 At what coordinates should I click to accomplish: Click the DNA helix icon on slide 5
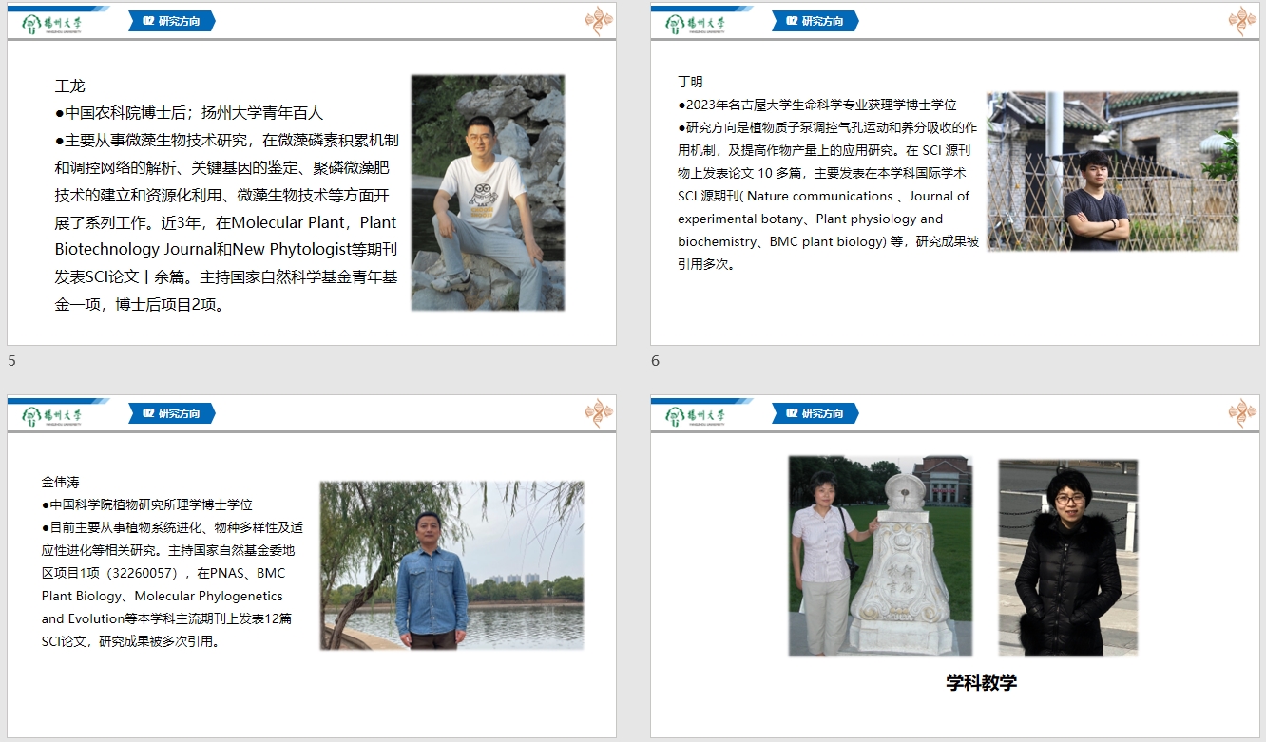(599, 21)
